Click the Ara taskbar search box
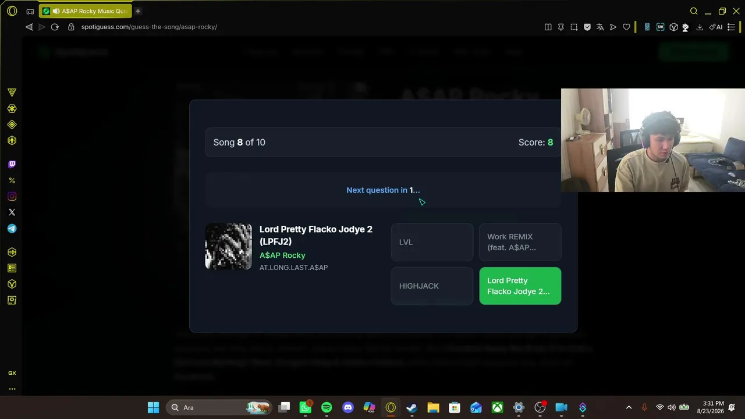 219,407
